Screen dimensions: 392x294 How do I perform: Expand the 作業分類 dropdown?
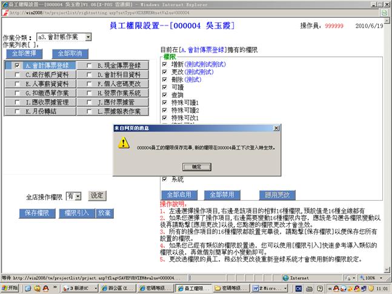(88, 38)
